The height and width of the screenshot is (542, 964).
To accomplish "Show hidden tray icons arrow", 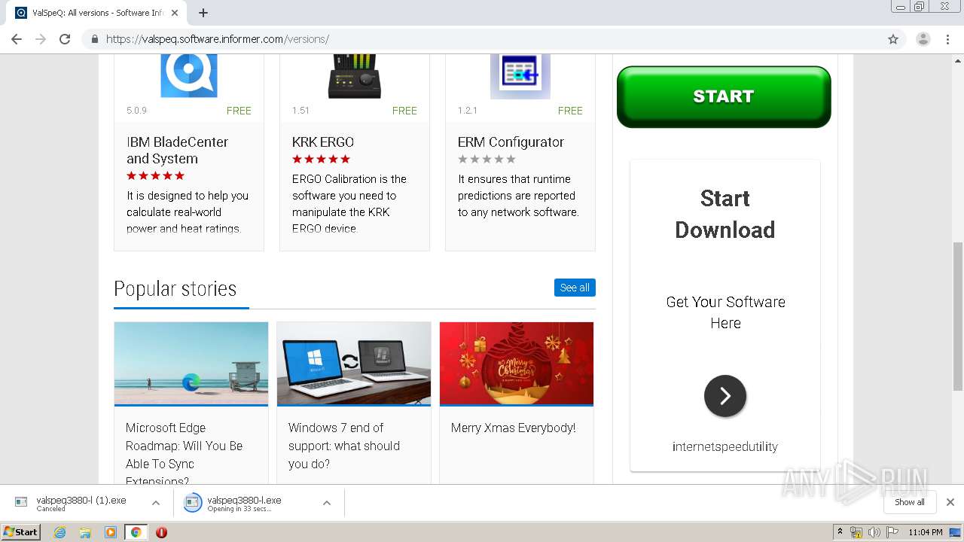I will (x=840, y=532).
